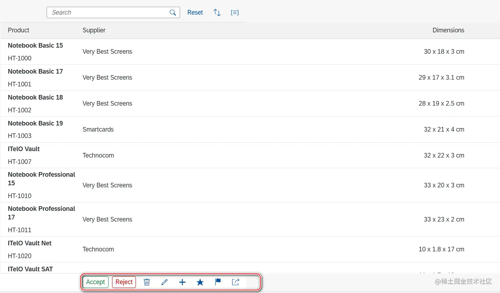Image resolution: width=500 pixels, height=293 pixels.
Task: Click dimensions 32 x 22 x 3 cm
Action: click(444, 155)
